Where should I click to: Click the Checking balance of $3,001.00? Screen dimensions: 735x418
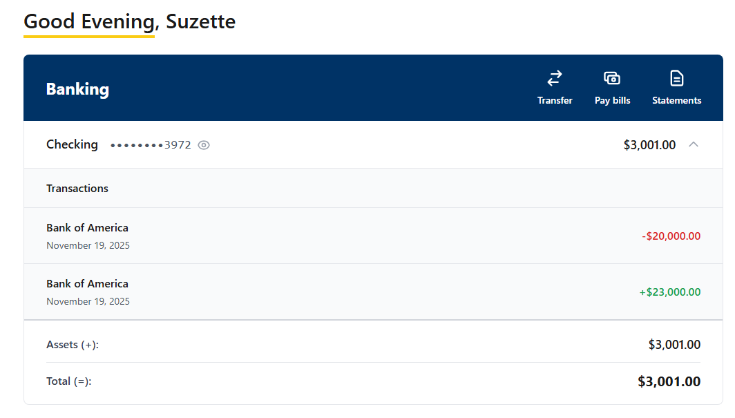(649, 145)
